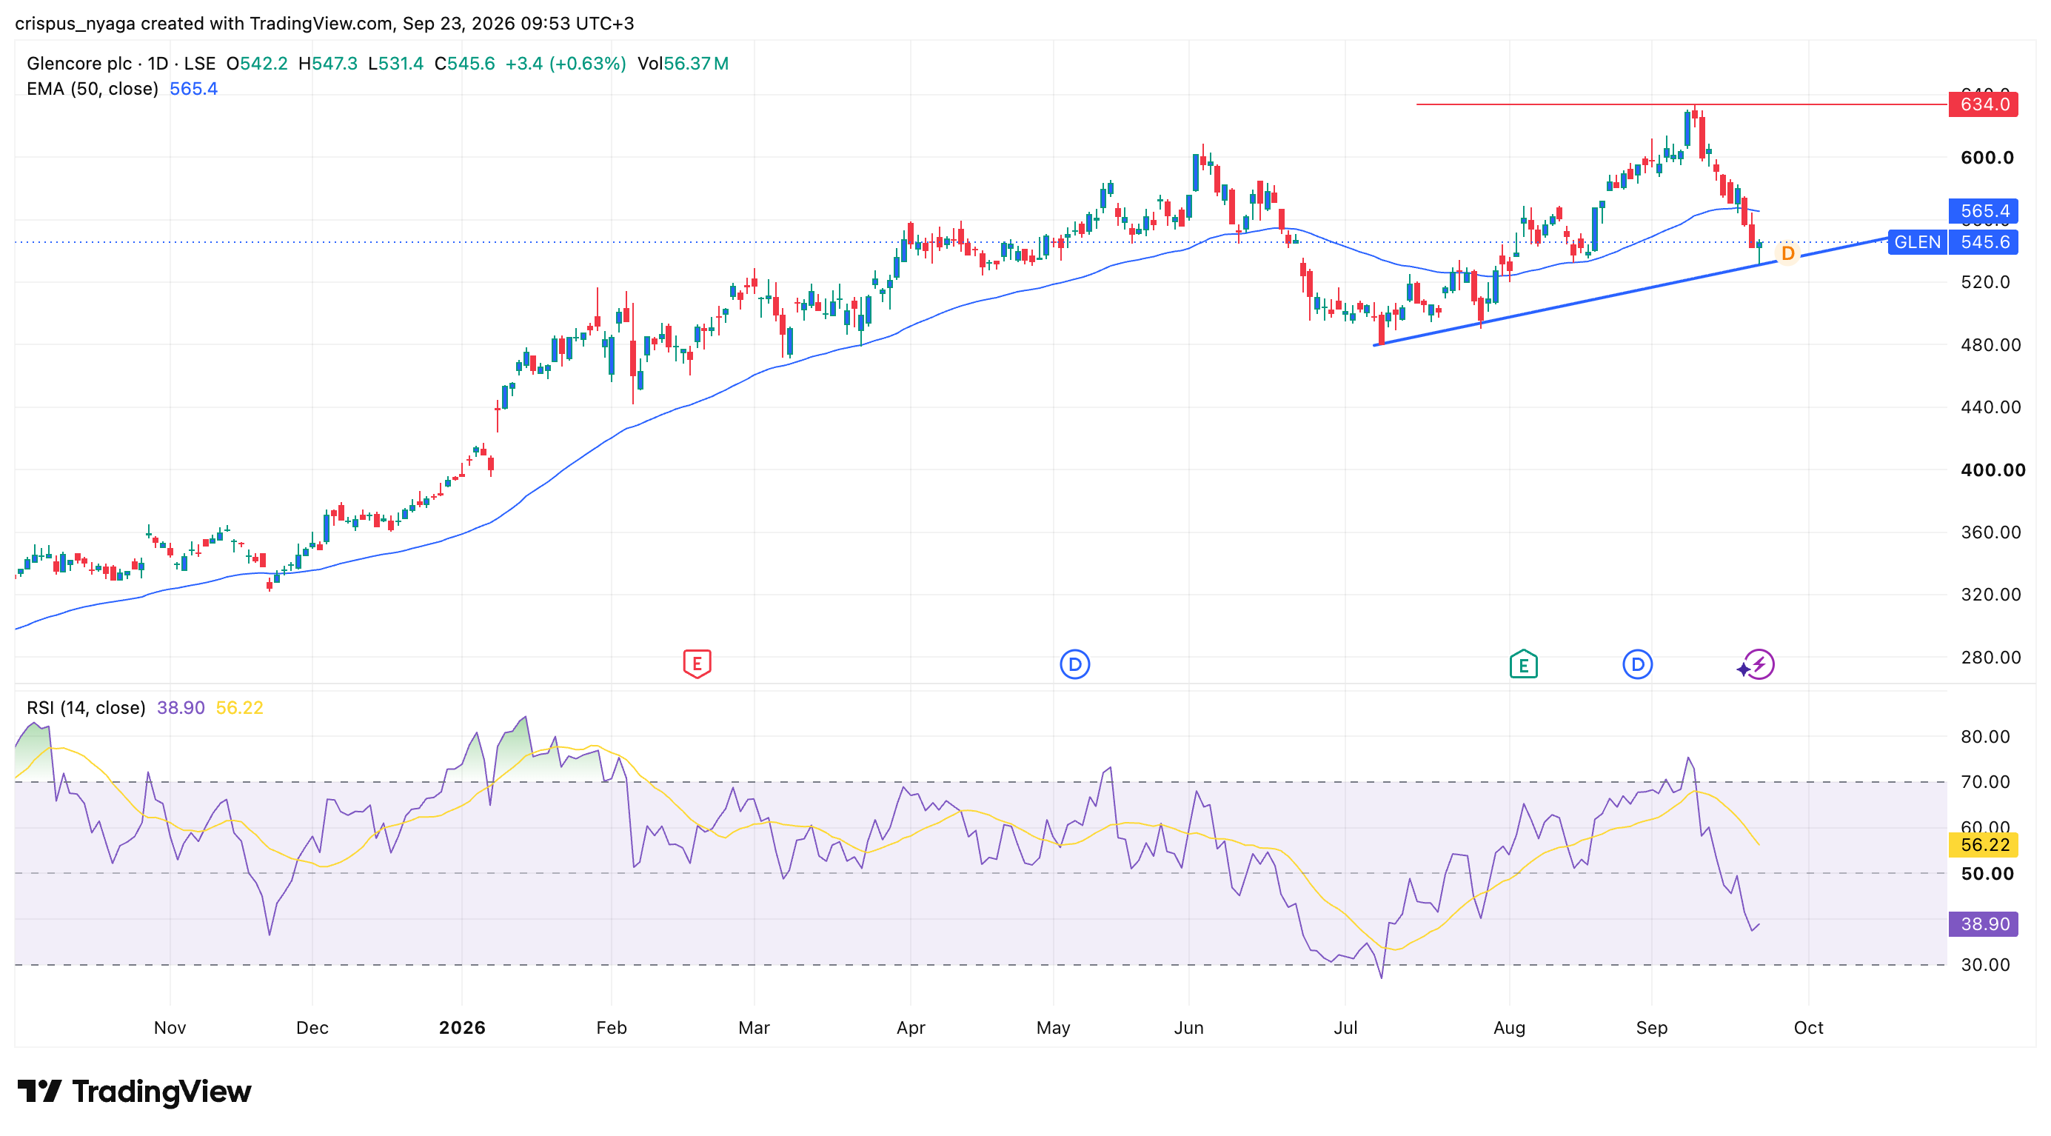The width and height of the screenshot is (2051, 1136).
Task: Click the 280.00 price axis label
Action: point(1991,658)
